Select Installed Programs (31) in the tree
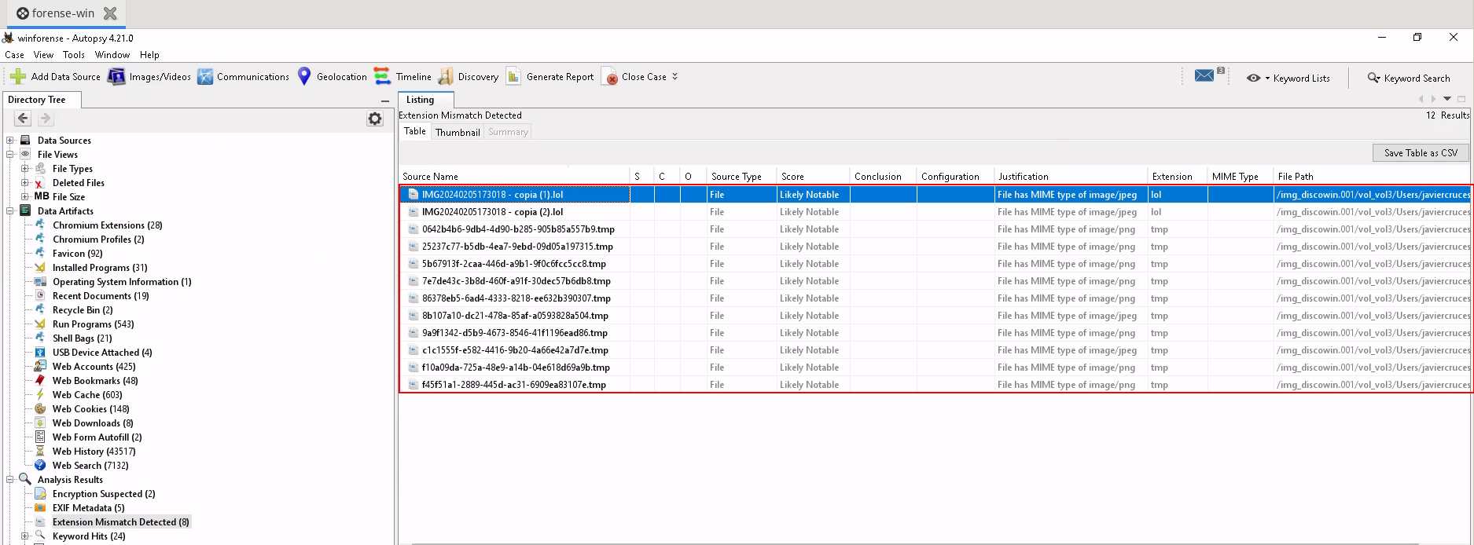 pos(100,268)
